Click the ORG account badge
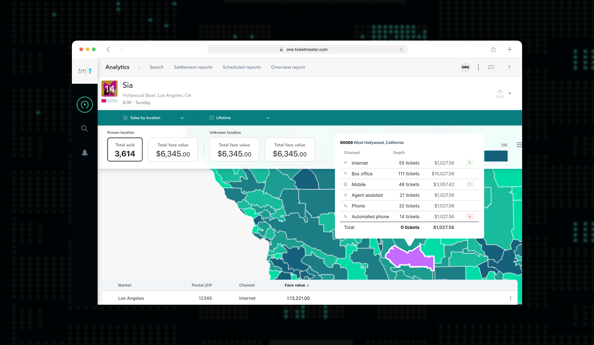 [x=466, y=67]
